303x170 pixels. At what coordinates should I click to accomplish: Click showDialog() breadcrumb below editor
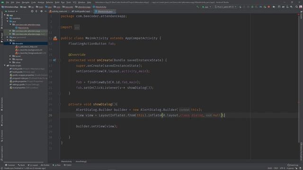point(81,161)
